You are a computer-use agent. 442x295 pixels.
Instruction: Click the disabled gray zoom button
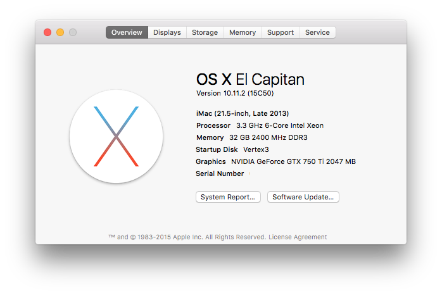[73, 32]
